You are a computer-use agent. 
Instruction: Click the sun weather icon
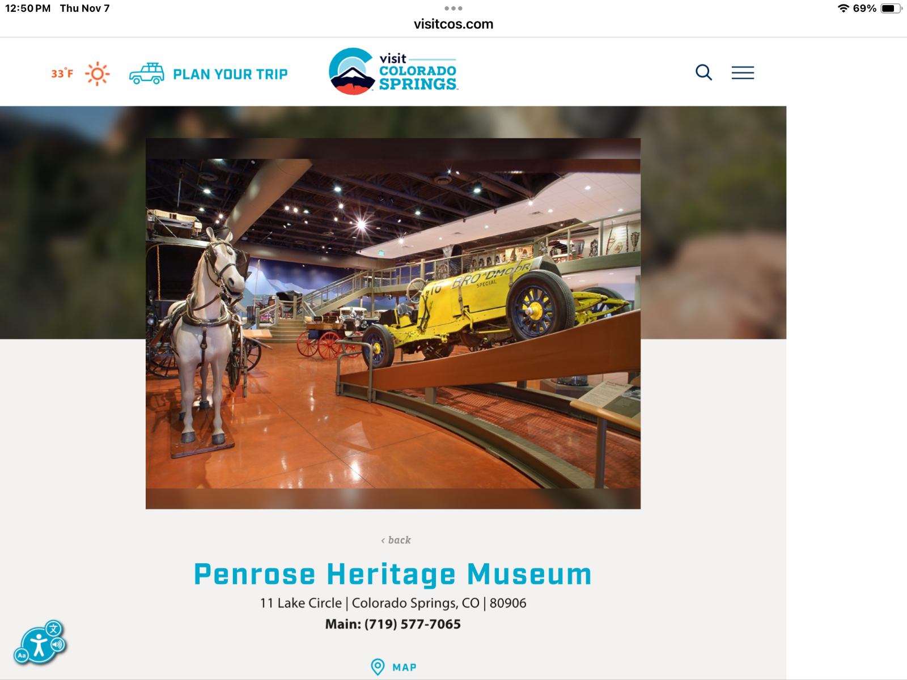coord(98,74)
